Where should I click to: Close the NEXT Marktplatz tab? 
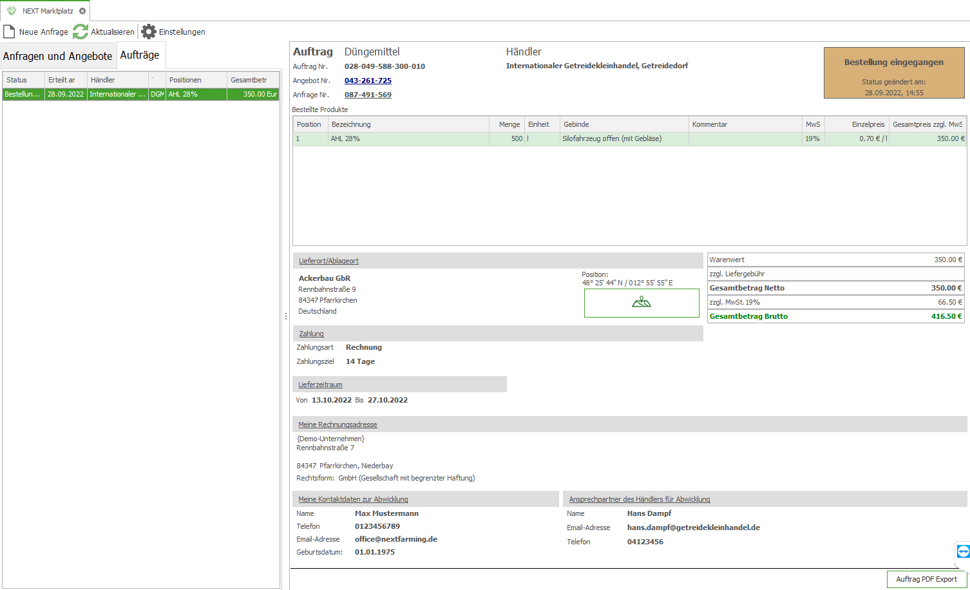(x=82, y=11)
